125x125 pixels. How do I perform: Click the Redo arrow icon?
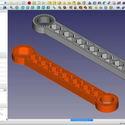pyautogui.click(x=17, y=3)
